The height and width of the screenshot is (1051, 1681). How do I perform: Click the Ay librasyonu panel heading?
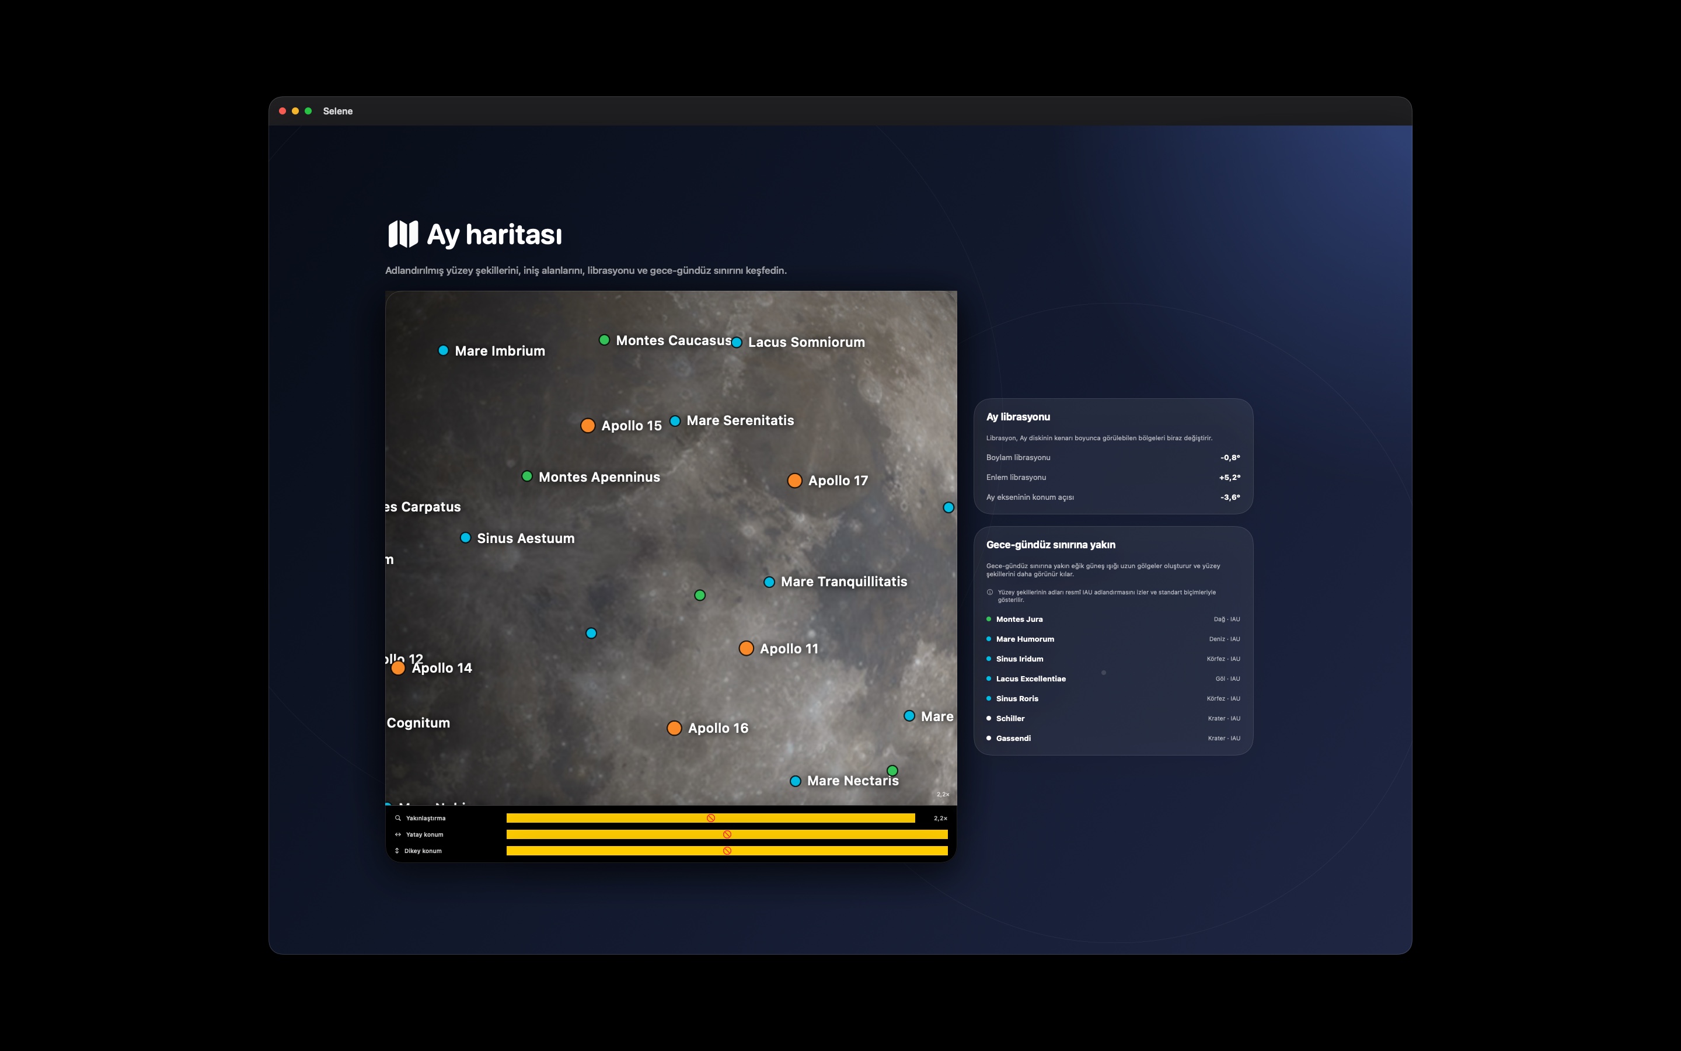(1017, 417)
